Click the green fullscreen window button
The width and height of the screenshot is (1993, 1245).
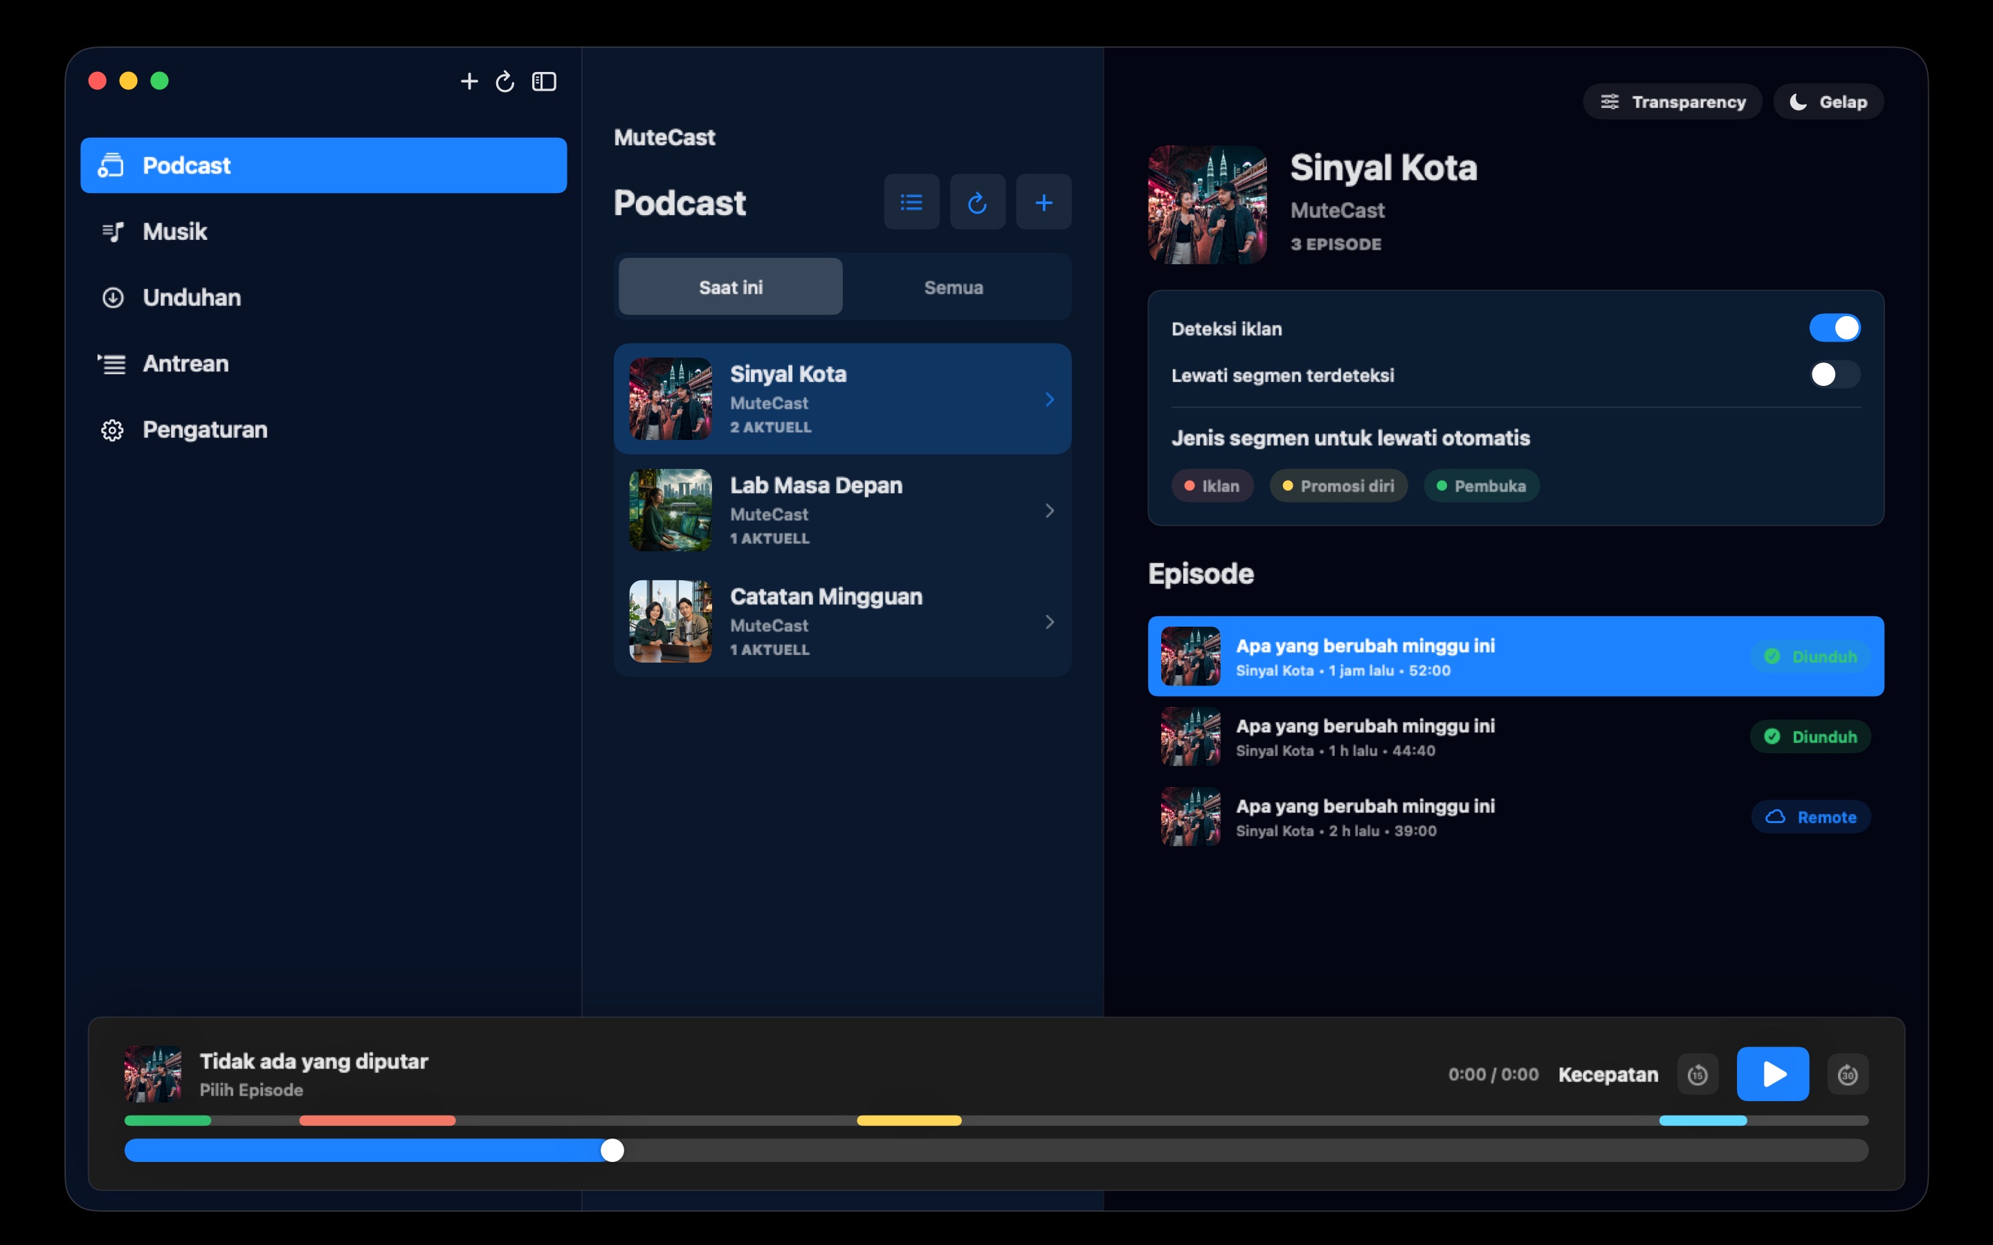click(160, 81)
